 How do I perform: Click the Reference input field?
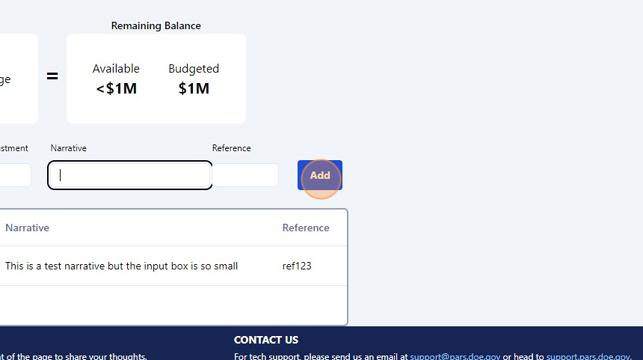246,175
